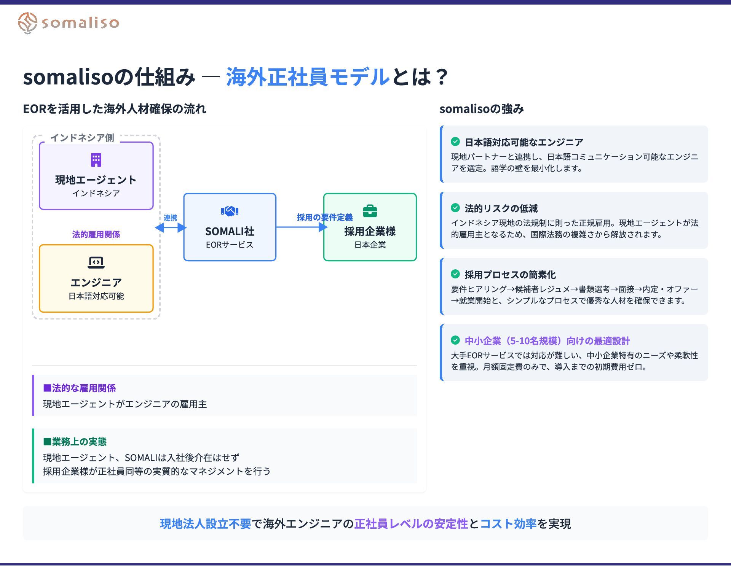The image size is (731, 566).
Task: Click the 採用の要件定義 label
Action: pos(325,217)
